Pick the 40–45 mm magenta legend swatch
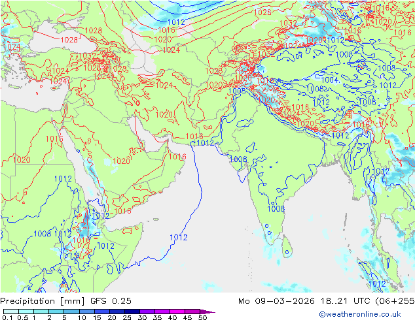Screen dimensions: 415x320 coord(177,312)
